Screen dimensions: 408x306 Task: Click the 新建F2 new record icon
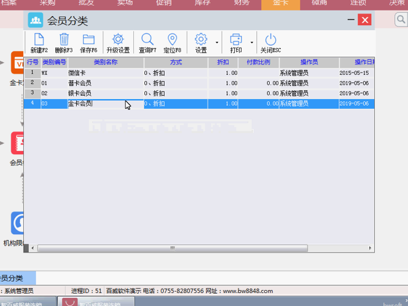coord(39,40)
